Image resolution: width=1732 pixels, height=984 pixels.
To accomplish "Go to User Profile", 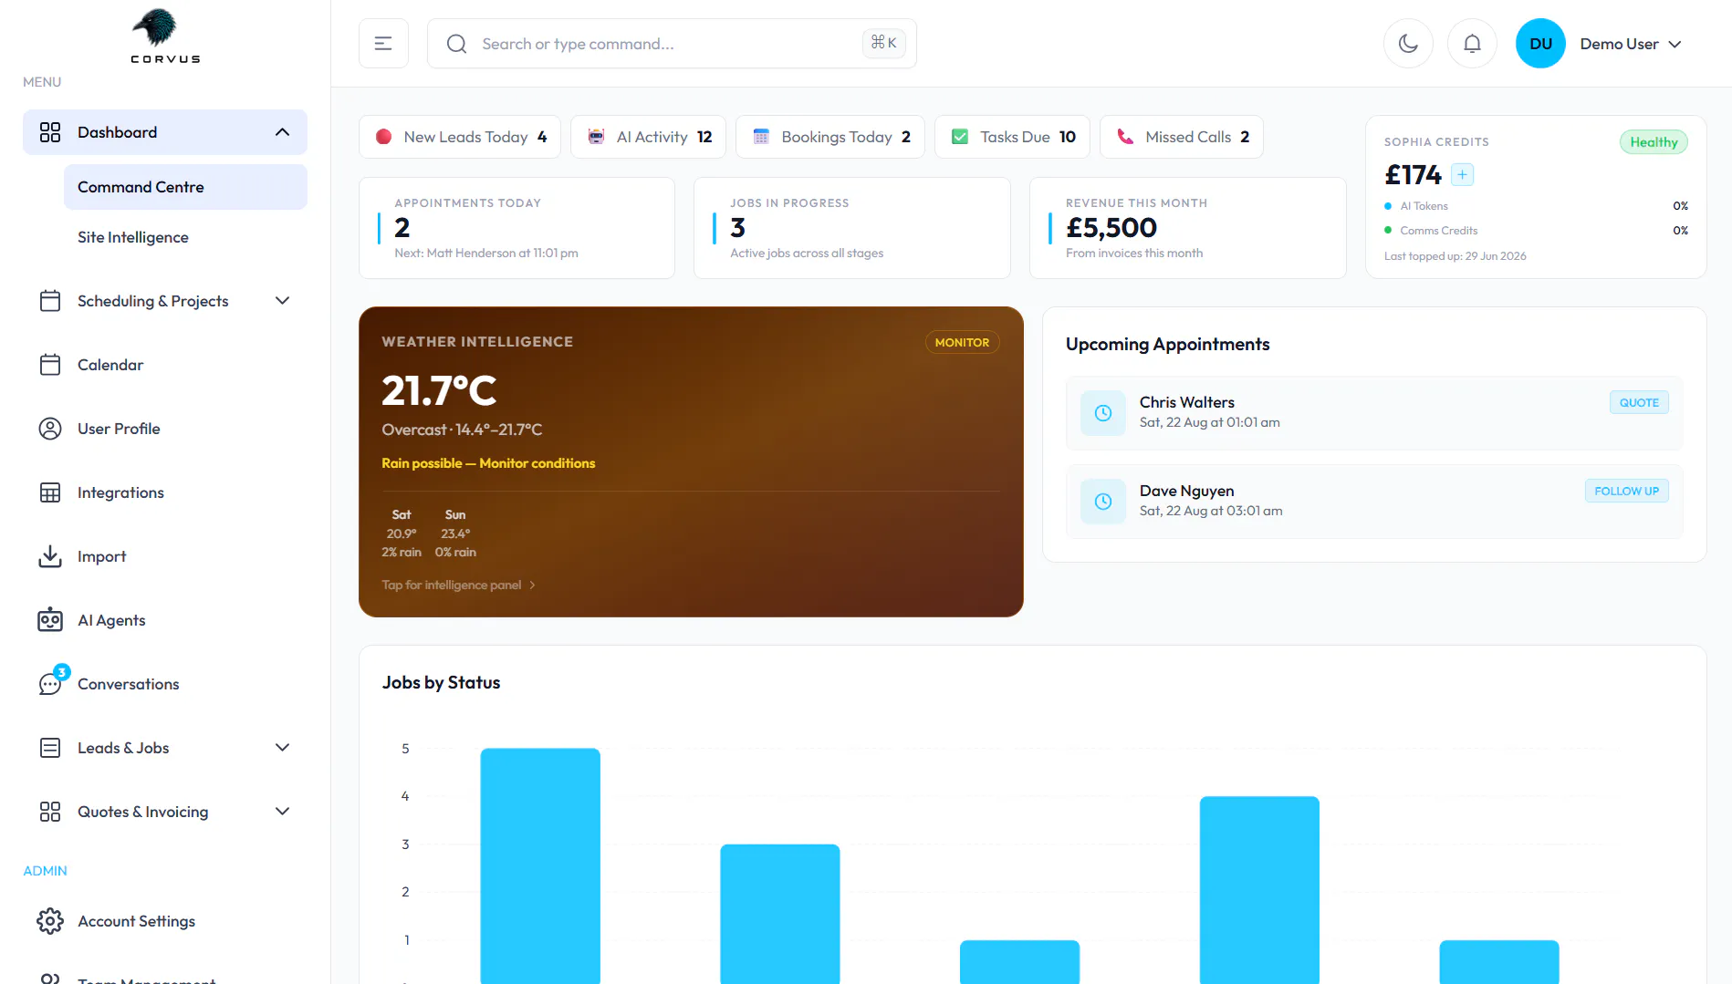I will [x=165, y=429].
